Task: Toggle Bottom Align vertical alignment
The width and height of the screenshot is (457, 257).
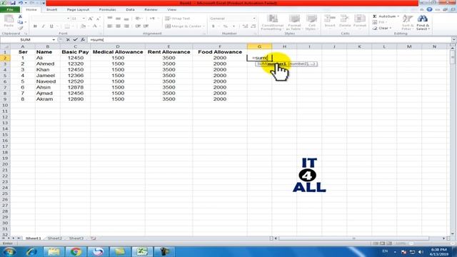Action: tap(126, 19)
